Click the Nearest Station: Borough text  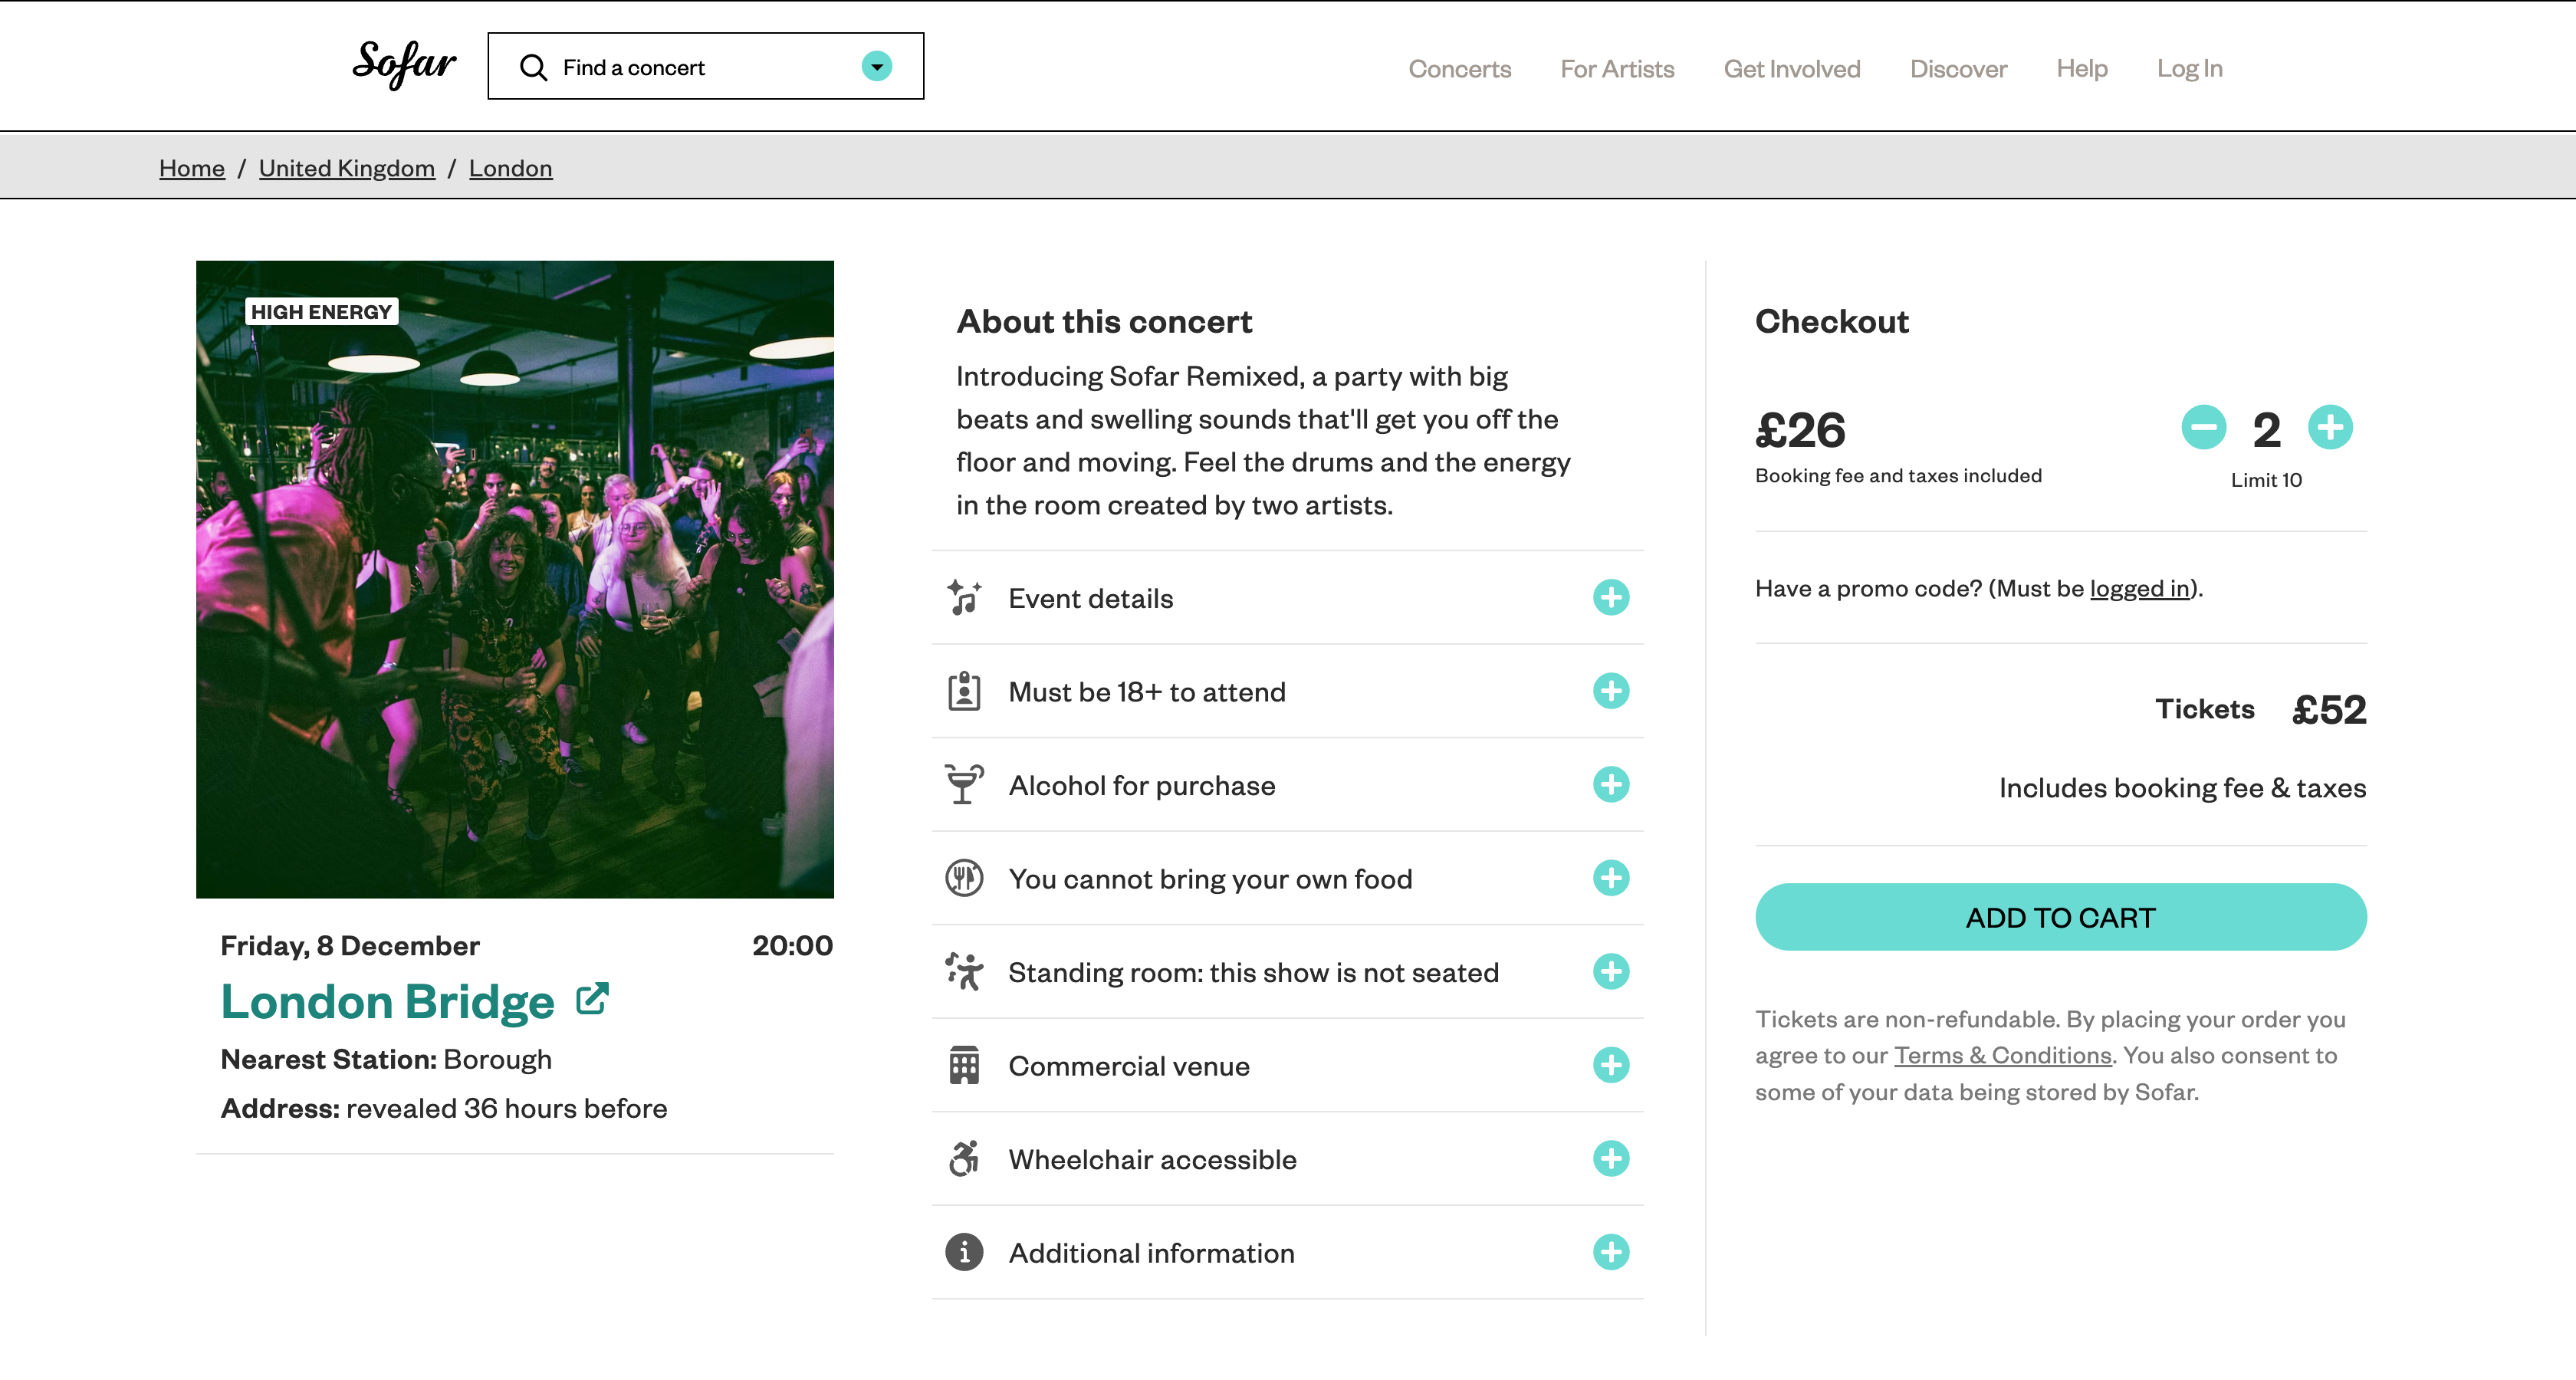(386, 1060)
